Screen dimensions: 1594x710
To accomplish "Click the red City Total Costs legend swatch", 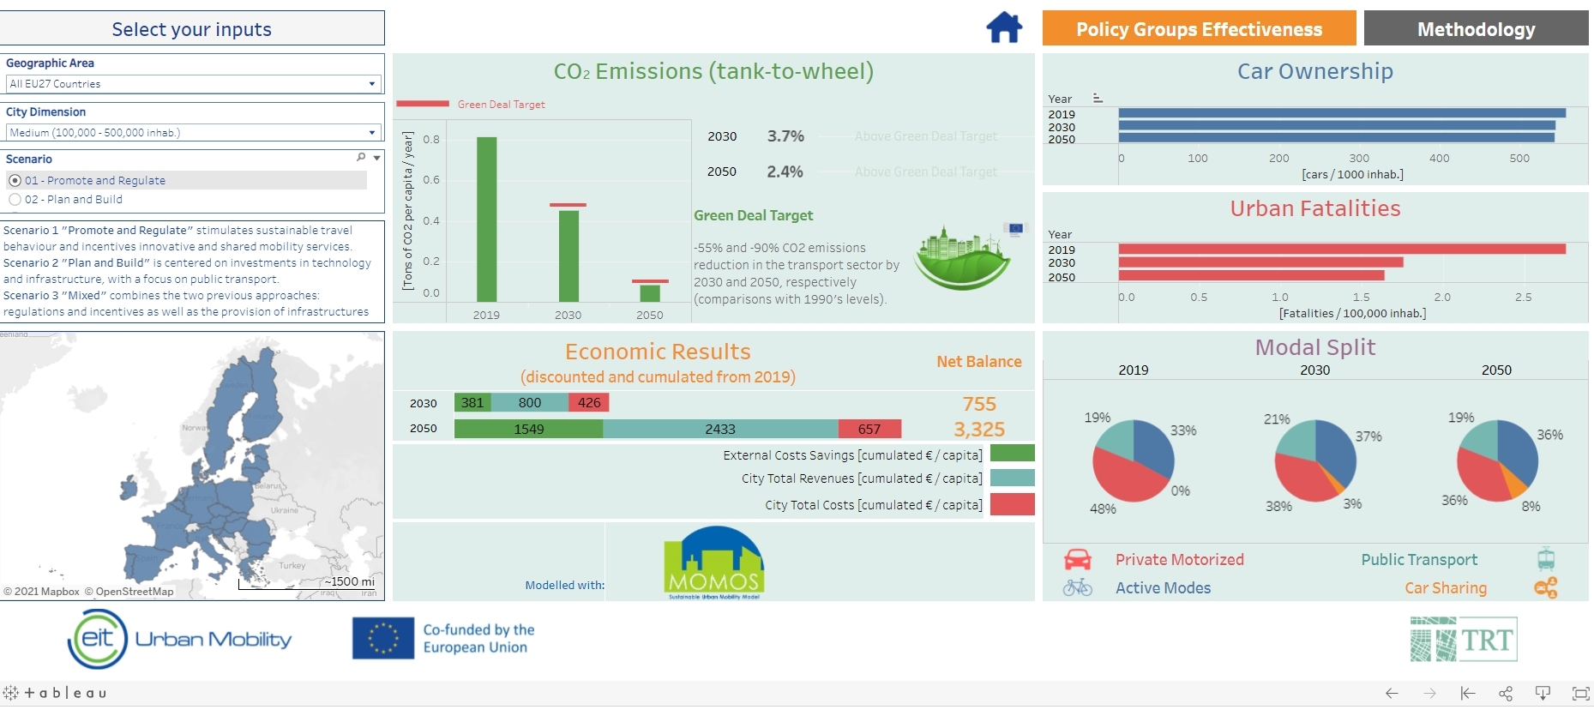I will tap(1012, 504).
